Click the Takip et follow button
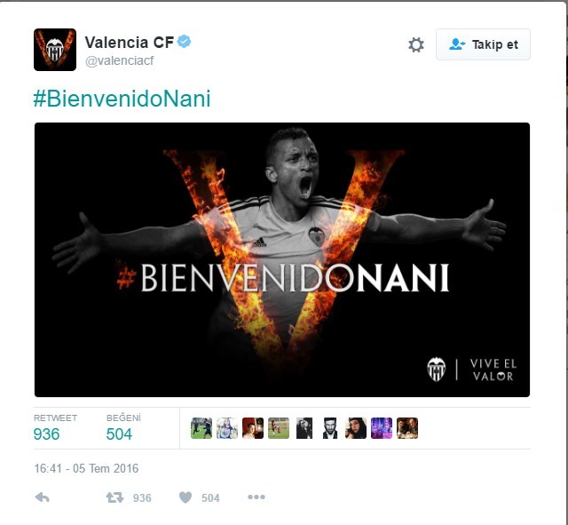The width and height of the screenshot is (568, 525). (483, 44)
